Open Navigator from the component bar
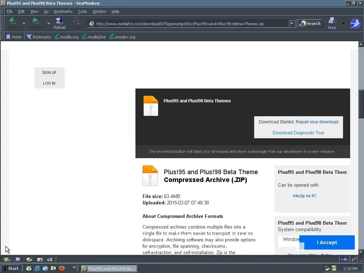364x273 pixels. pyautogui.click(x=7, y=259)
